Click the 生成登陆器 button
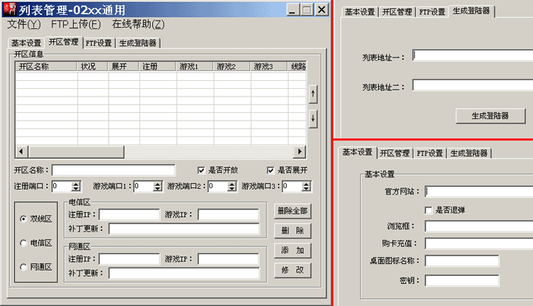Image resolution: width=533 pixels, height=306 pixels. [490, 115]
